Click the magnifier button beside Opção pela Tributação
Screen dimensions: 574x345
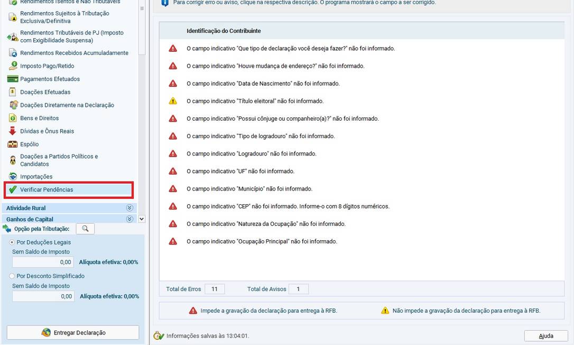[x=85, y=229]
